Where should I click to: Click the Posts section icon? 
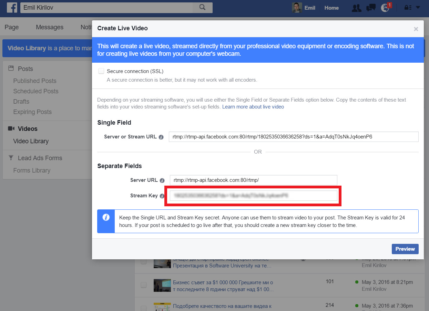[x=11, y=69]
